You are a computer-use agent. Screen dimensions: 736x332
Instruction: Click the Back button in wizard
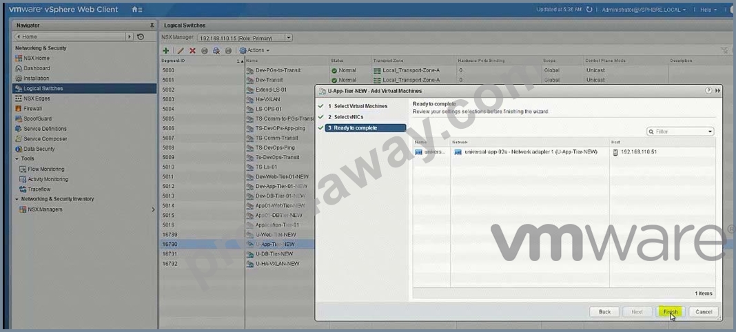[604, 312]
